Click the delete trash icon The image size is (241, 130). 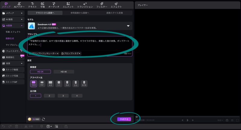pyautogui.click(x=17, y=126)
